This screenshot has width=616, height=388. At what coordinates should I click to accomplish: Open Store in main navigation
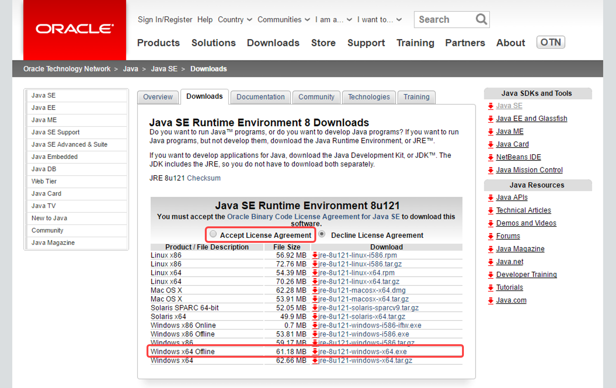click(x=323, y=43)
